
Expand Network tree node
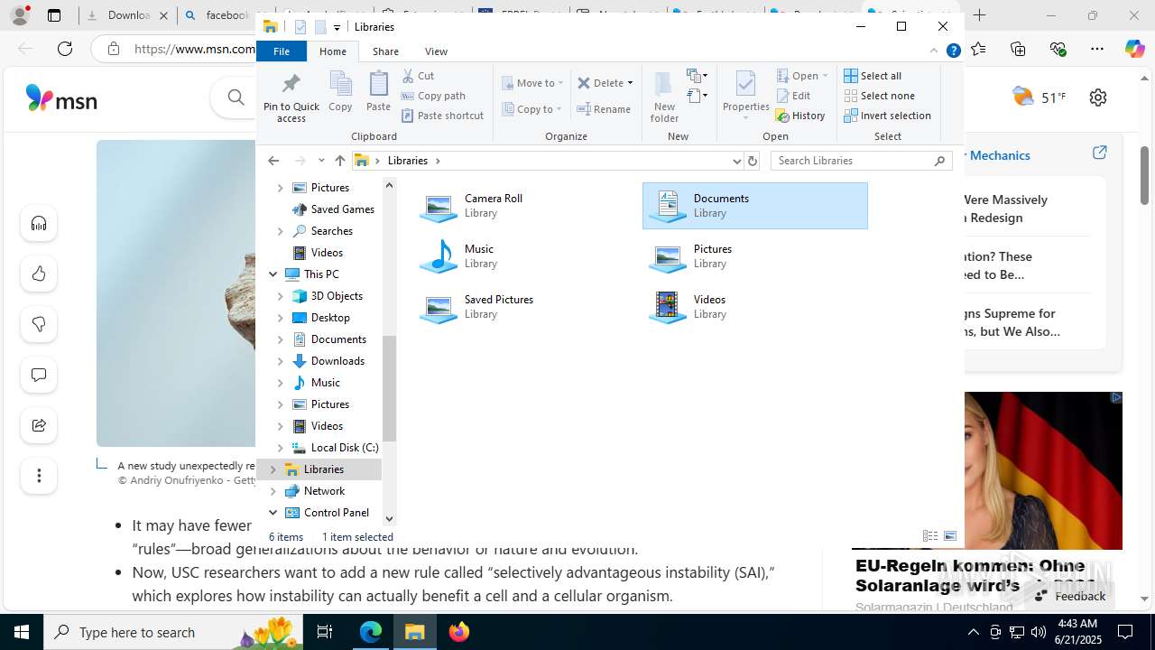point(273,491)
